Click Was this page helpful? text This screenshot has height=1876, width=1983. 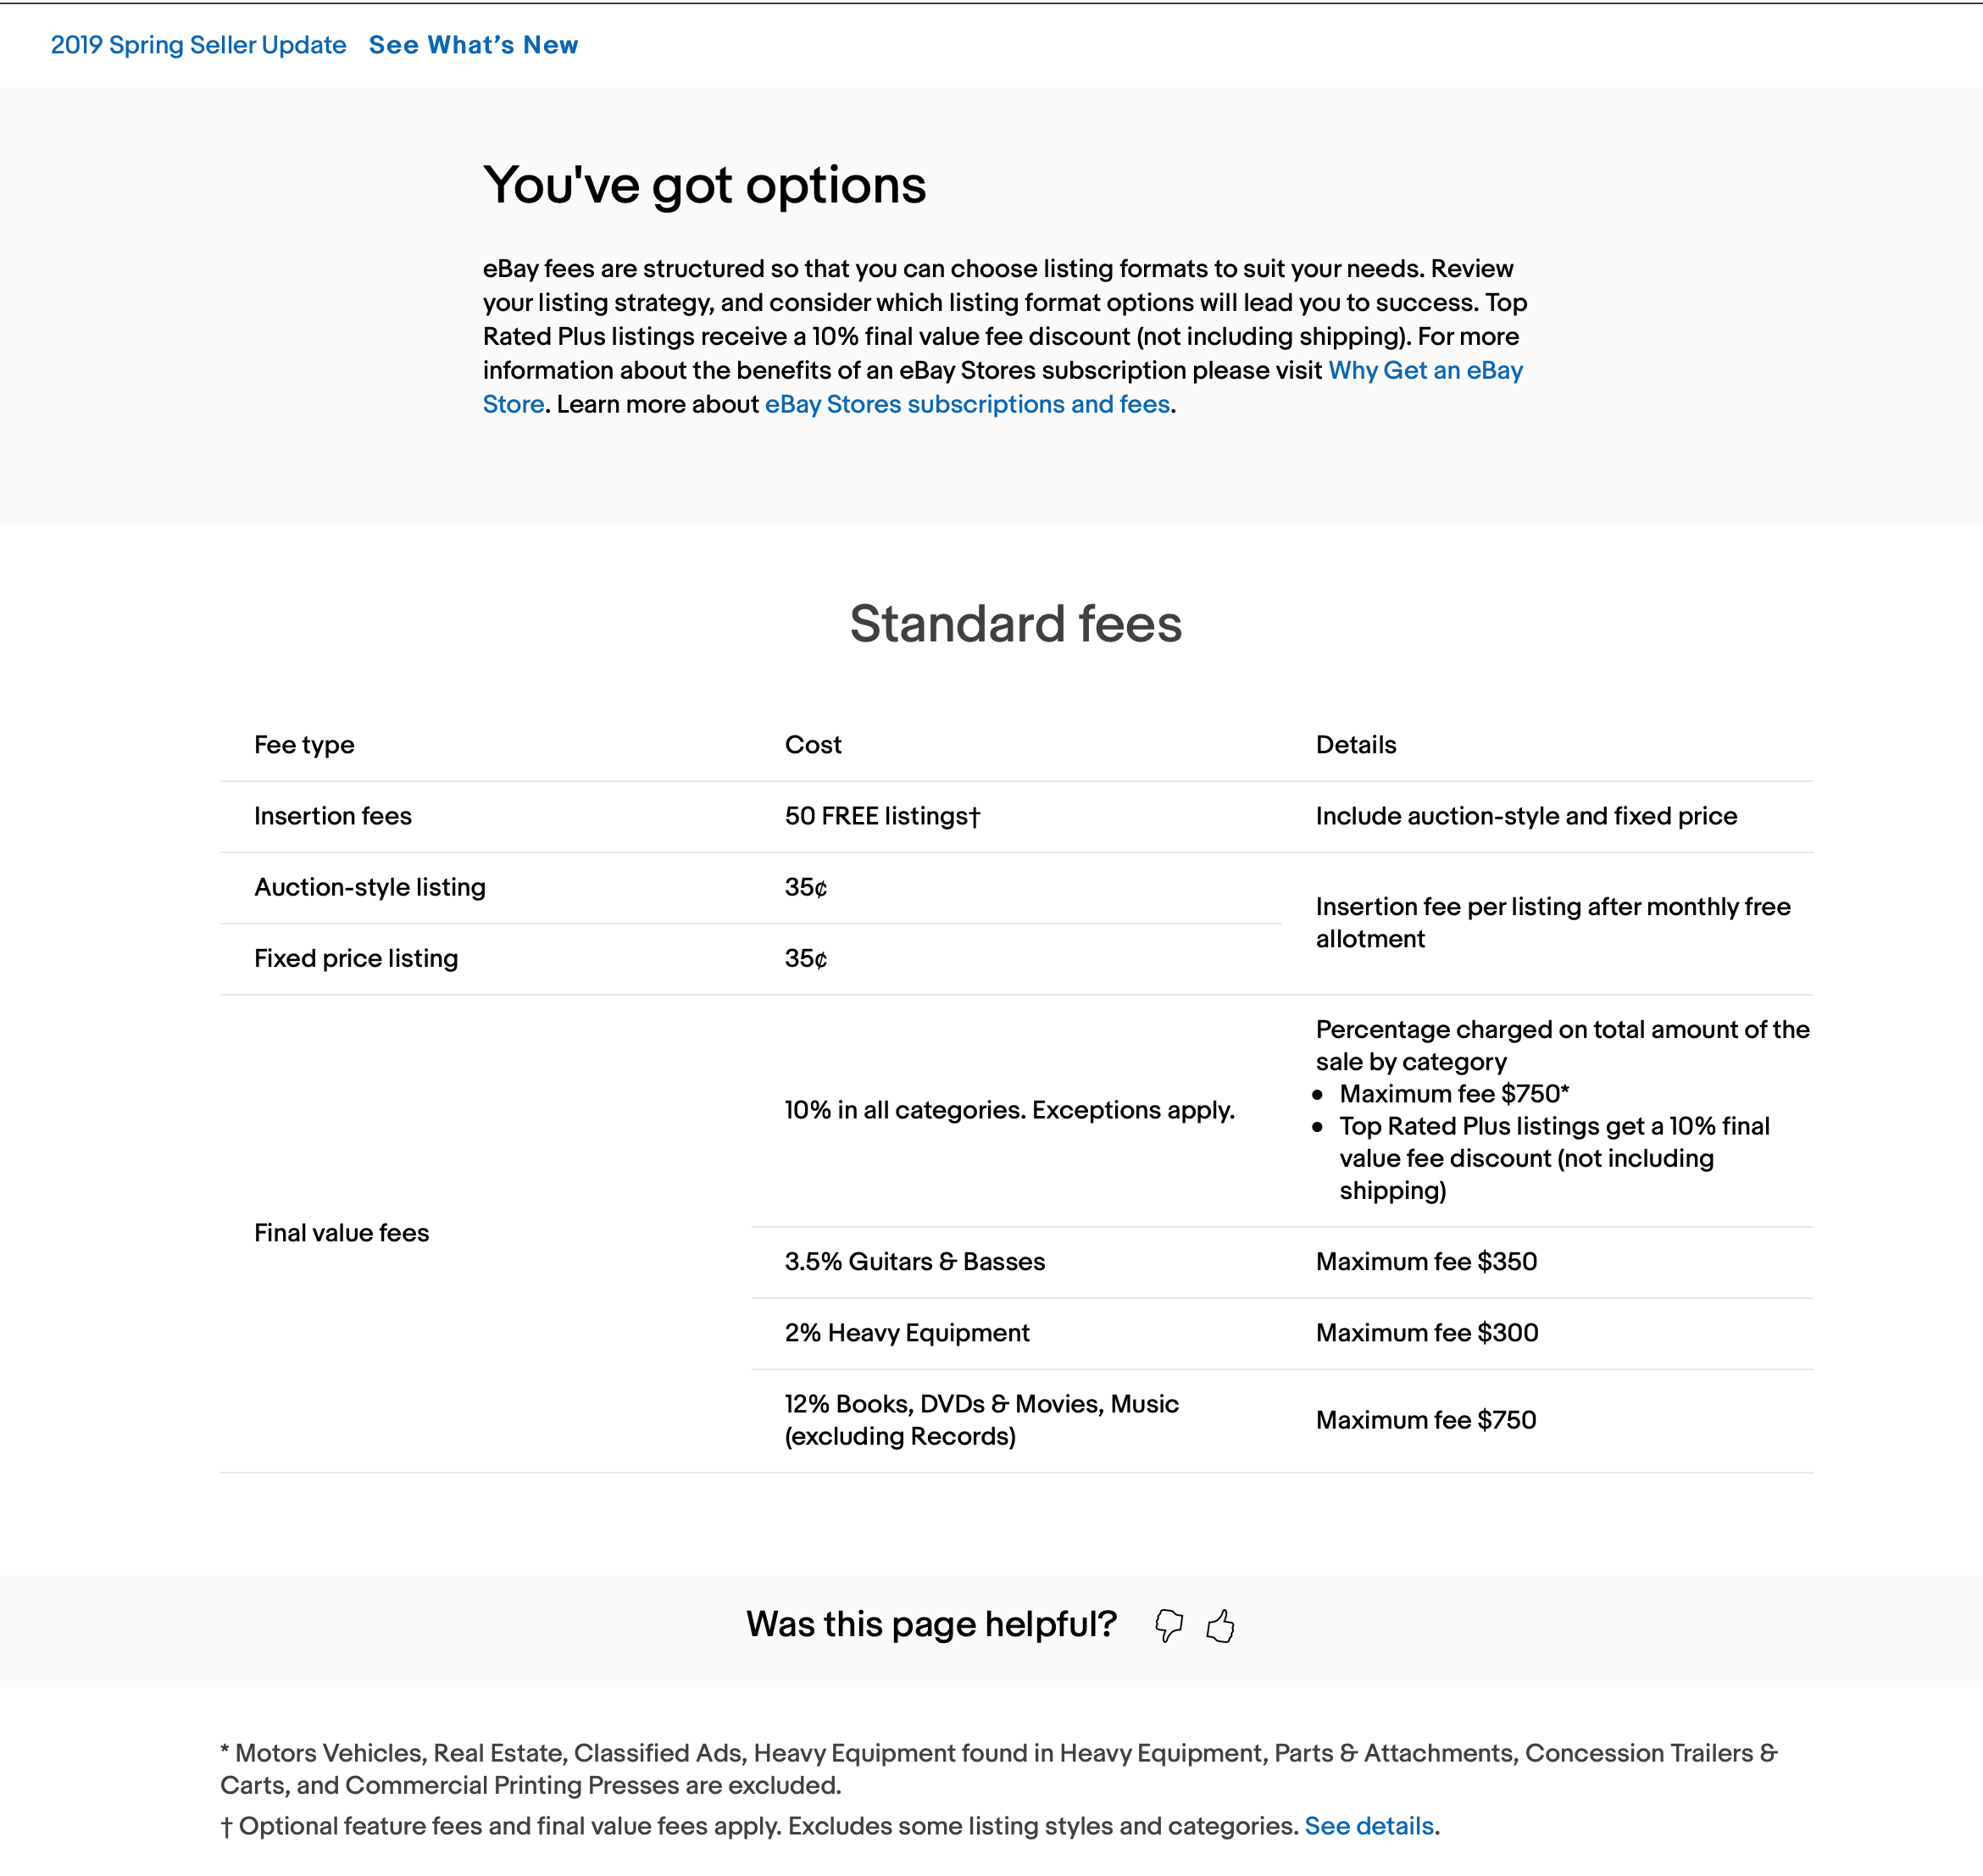(x=931, y=1625)
